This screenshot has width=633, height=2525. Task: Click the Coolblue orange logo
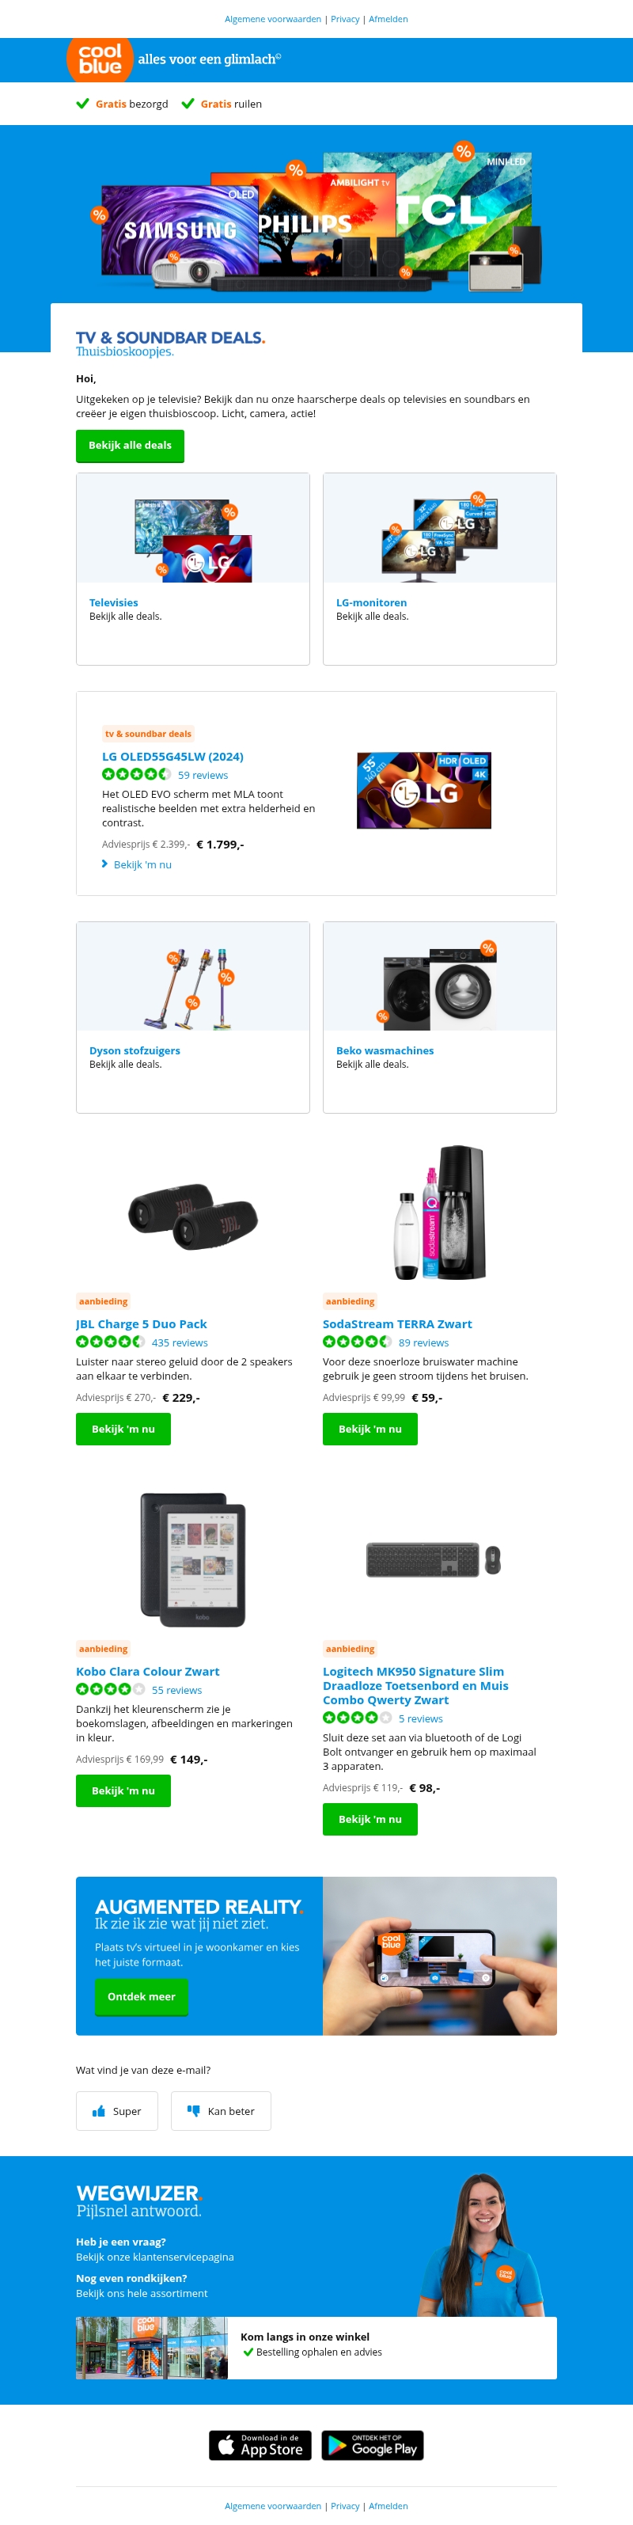[x=100, y=59]
